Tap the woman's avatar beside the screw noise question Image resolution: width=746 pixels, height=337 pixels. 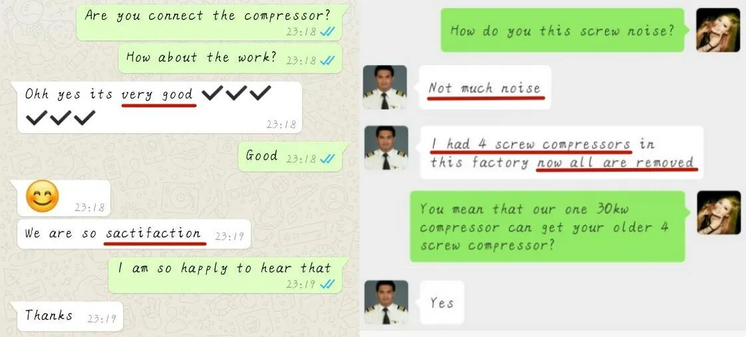click(718, 31)
